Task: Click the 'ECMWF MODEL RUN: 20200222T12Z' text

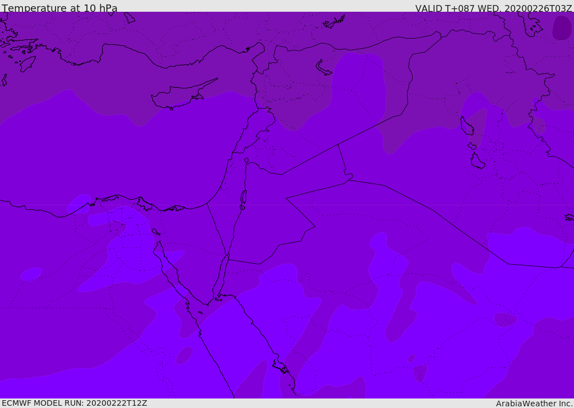Action: click(x=75, y=403)
